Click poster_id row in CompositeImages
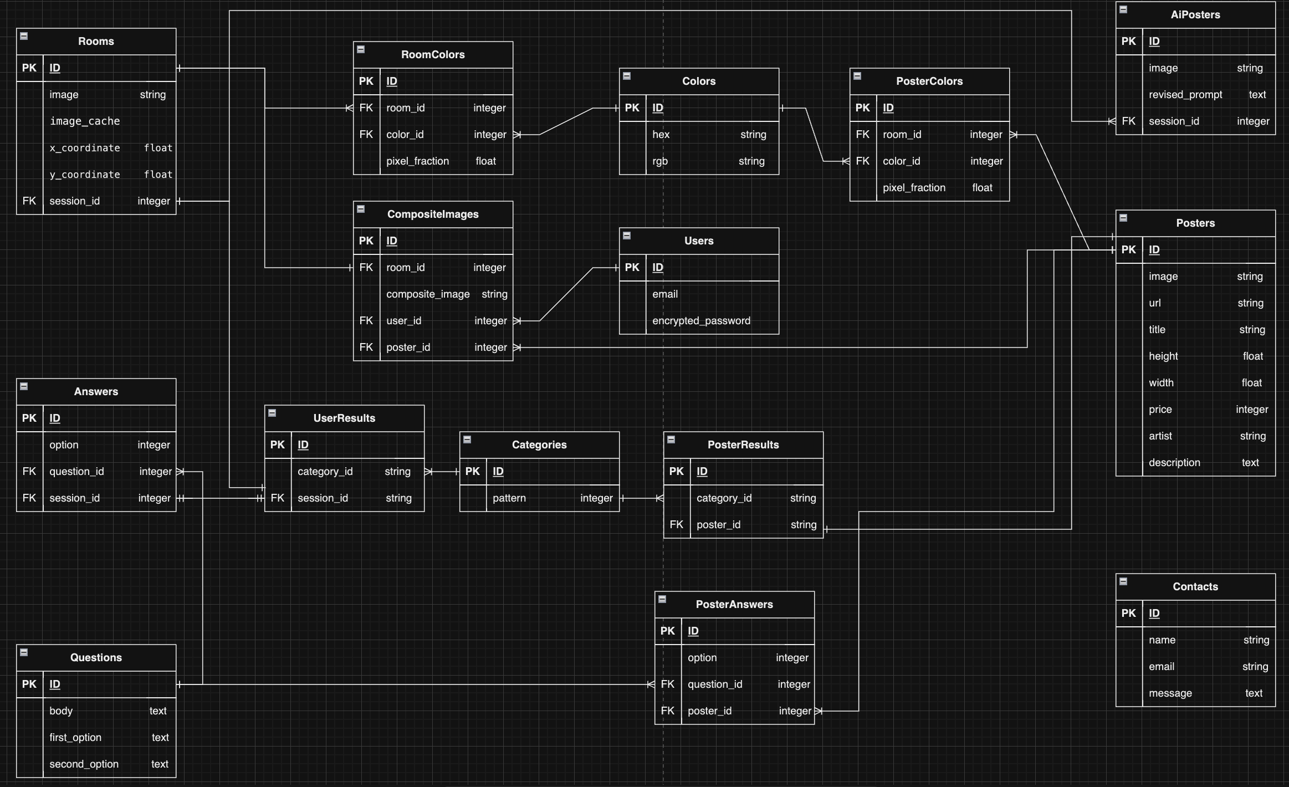This screenshot has width=1289, height=787. [x=433, y=347]
